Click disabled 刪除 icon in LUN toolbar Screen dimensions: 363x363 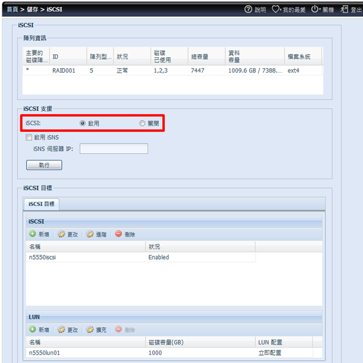pos(119,329)
